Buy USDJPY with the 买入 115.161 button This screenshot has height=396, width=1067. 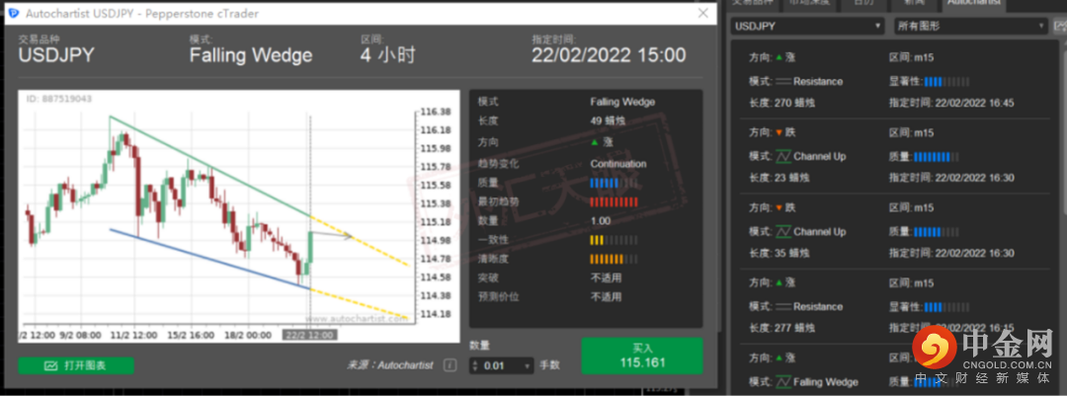click(x=642, y=356)
